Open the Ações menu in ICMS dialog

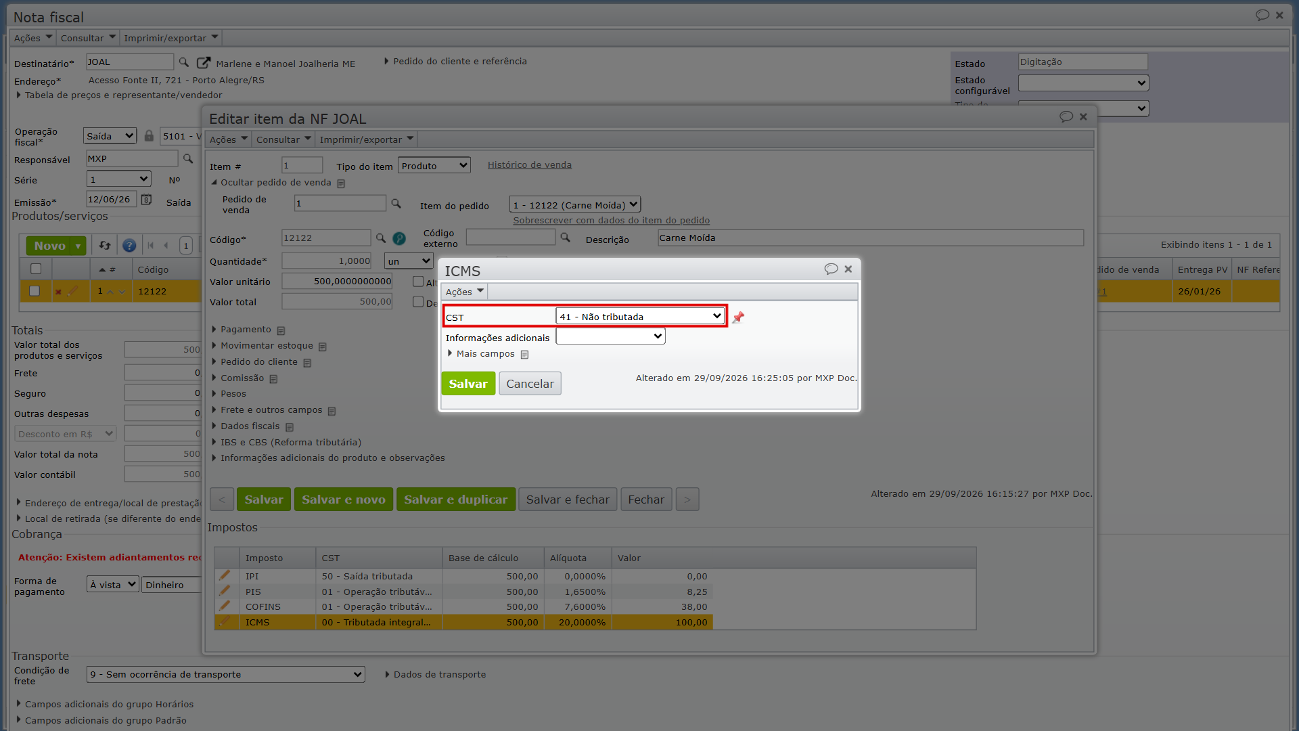point(464,292)
